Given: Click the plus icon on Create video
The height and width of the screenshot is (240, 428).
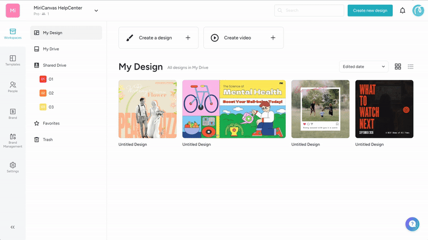Looking at the screenshot, I should [273, 37].
